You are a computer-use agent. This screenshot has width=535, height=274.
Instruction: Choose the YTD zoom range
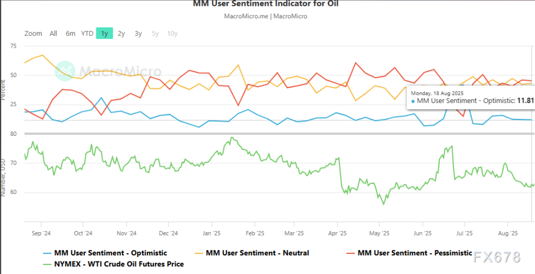[87, 33]
